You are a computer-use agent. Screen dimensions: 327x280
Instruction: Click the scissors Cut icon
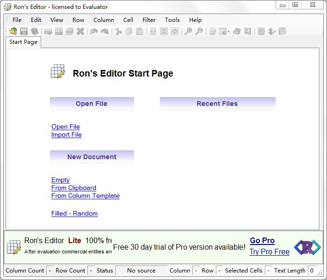pyautogui.click(x=118, y=31)
